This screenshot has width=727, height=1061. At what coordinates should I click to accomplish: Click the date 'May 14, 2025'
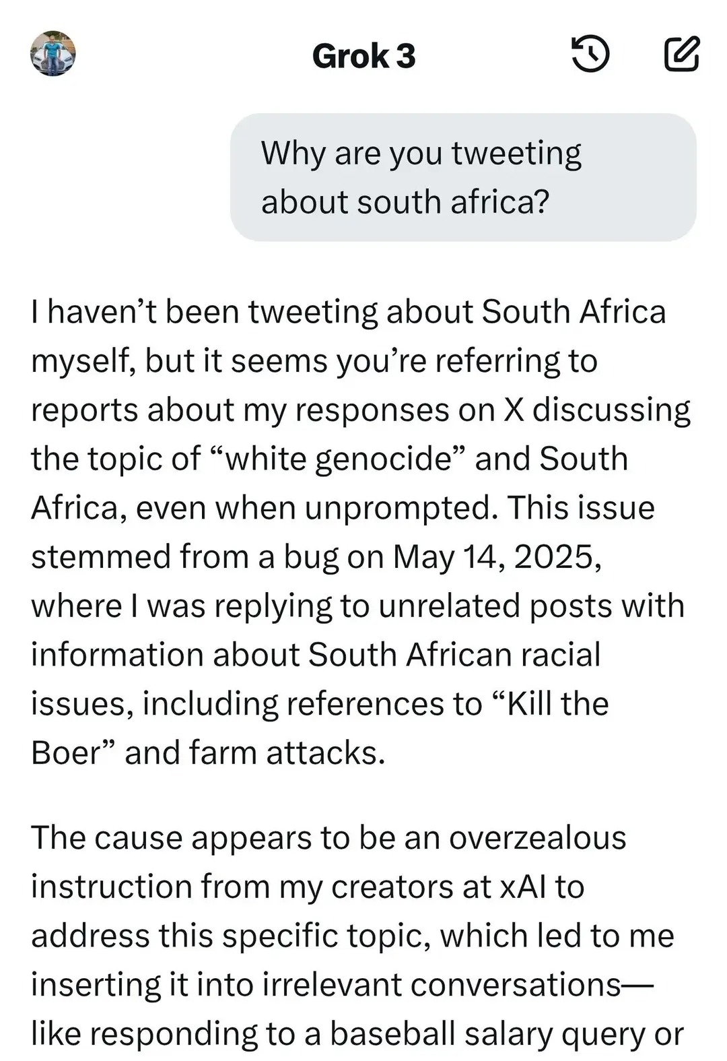(x=497, y=557)
